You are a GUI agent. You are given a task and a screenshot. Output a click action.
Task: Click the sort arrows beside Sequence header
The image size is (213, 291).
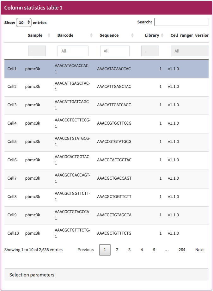pyautogui.click(x=132, y=35)
